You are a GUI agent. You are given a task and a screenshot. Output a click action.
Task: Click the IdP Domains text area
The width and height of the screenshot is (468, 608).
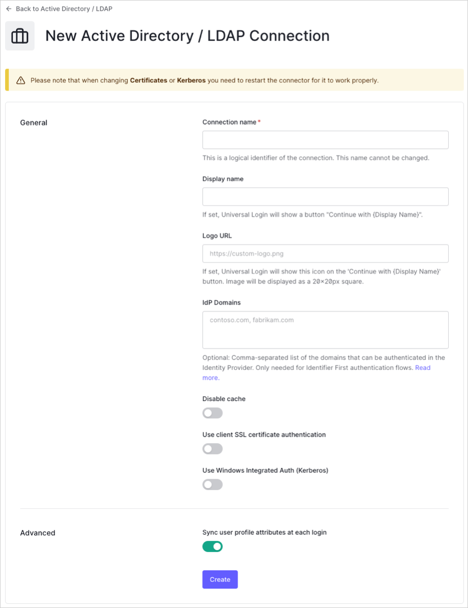[x=325, y=329]
